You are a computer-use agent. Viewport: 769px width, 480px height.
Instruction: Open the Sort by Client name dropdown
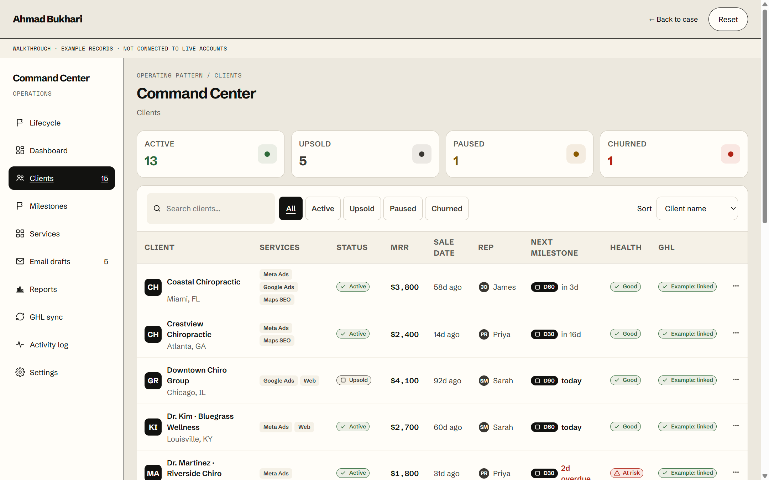click(697, 208)
